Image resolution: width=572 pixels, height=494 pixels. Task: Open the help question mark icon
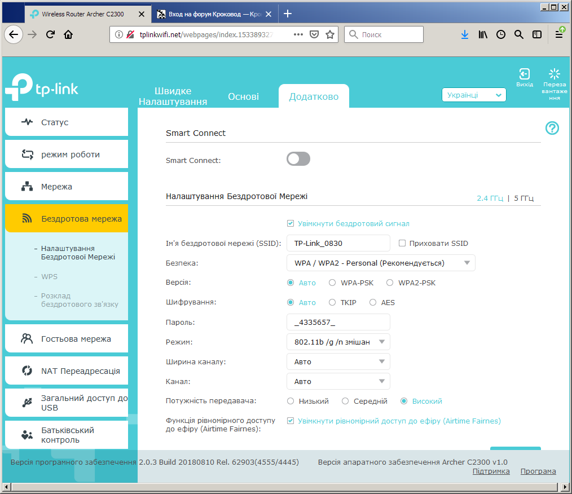(552, 128)
